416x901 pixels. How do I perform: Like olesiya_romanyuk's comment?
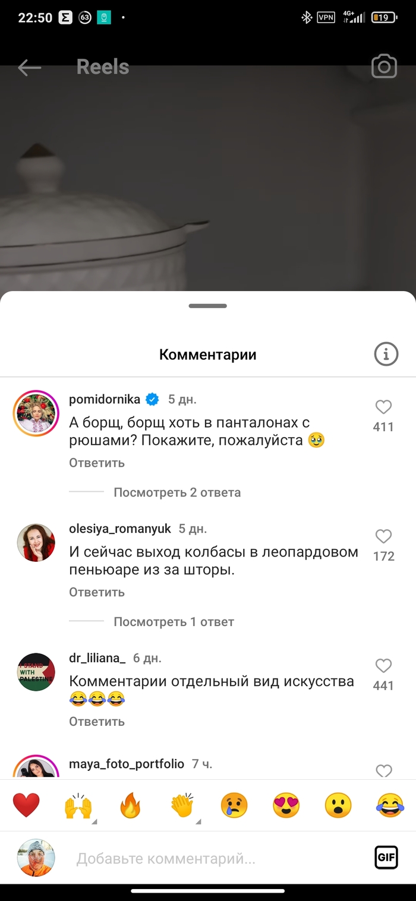pos(383,537)
